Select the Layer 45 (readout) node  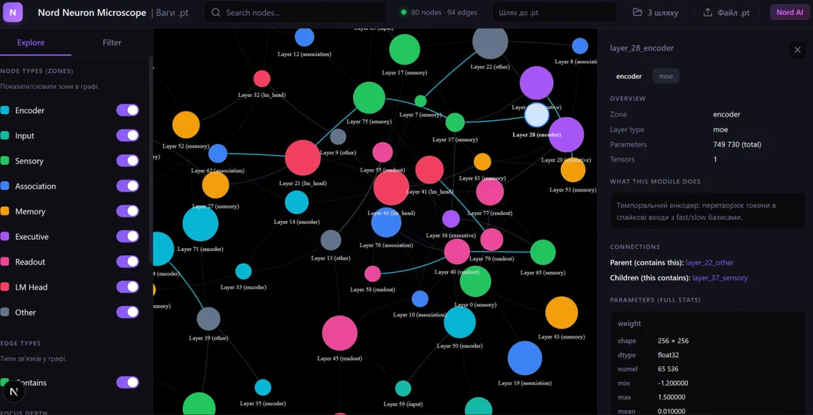[x=340, y=333]
